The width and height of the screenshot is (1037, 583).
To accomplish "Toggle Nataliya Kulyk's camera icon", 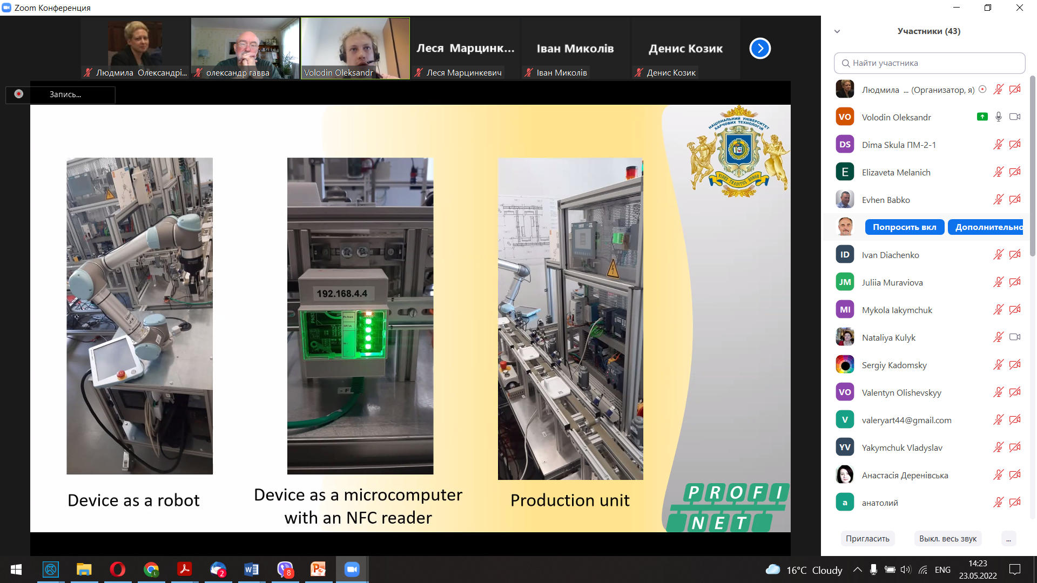I will point(1014,337).
